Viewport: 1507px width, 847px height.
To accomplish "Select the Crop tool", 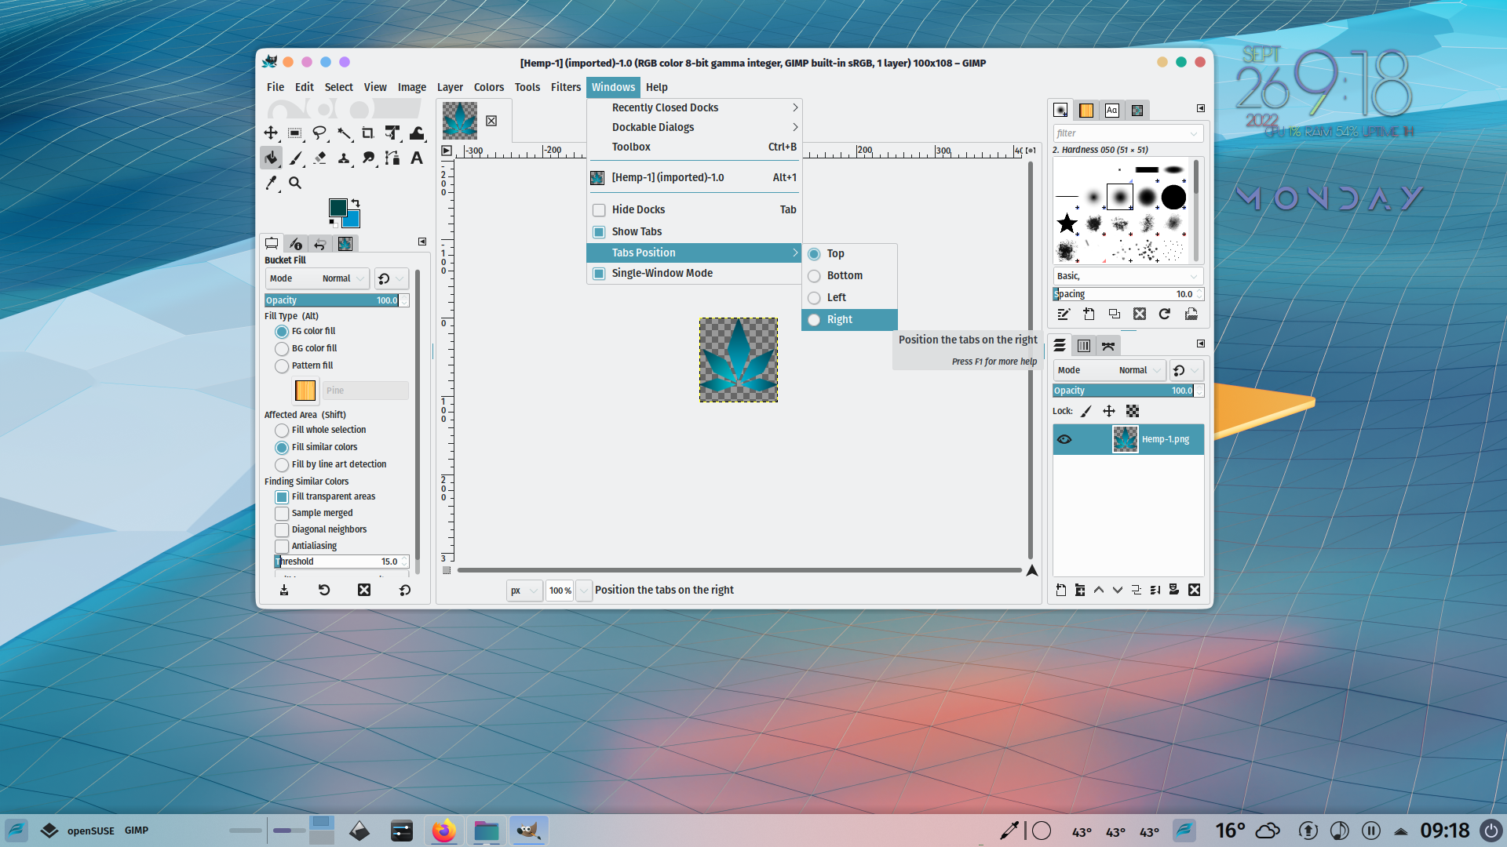I will pyautogui.click(x=368, y=133).
